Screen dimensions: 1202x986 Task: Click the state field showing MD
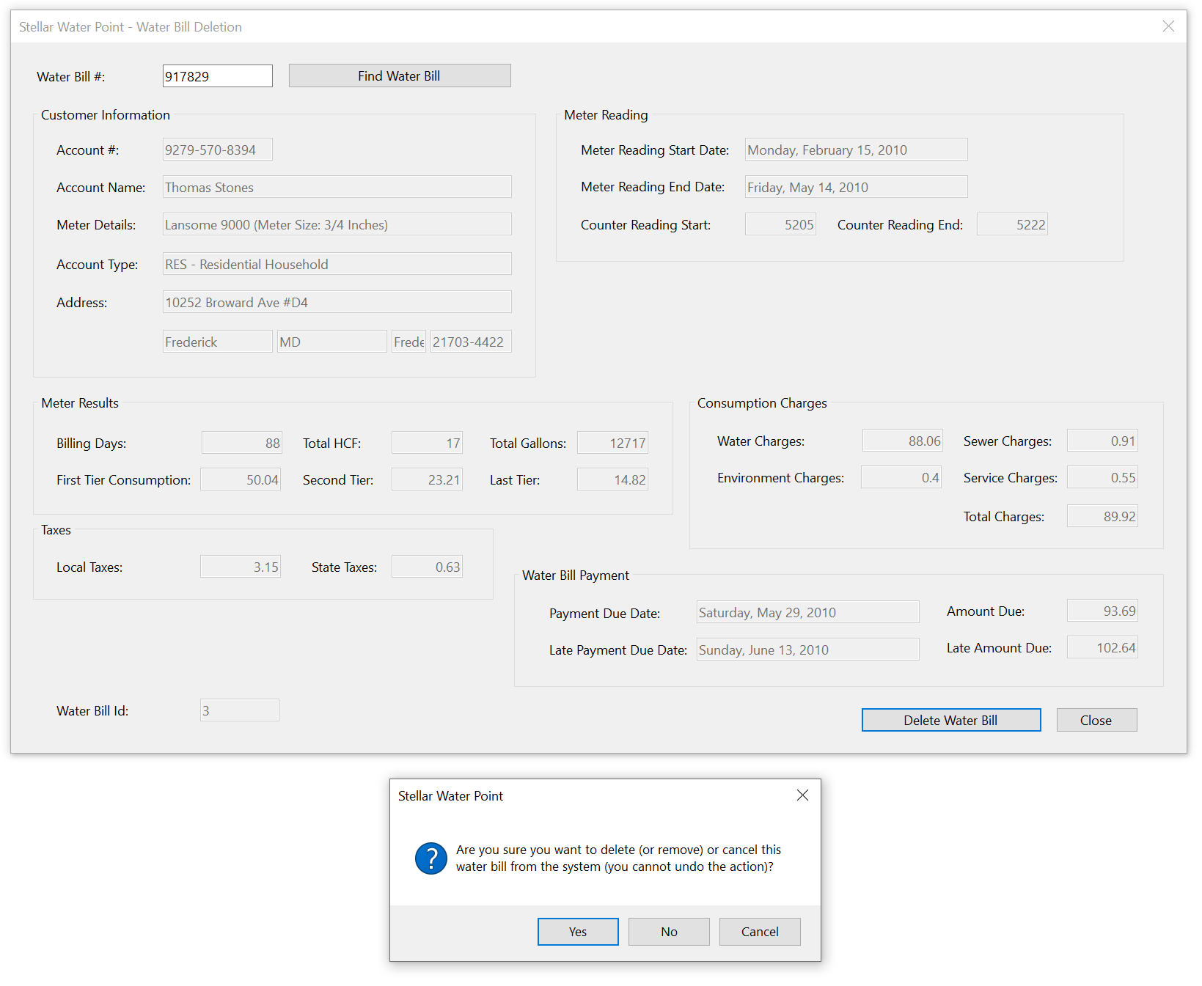tap(331, 342)
